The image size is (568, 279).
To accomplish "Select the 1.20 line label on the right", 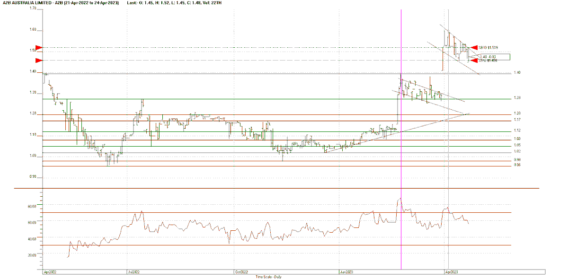I will tap(517, 114).
